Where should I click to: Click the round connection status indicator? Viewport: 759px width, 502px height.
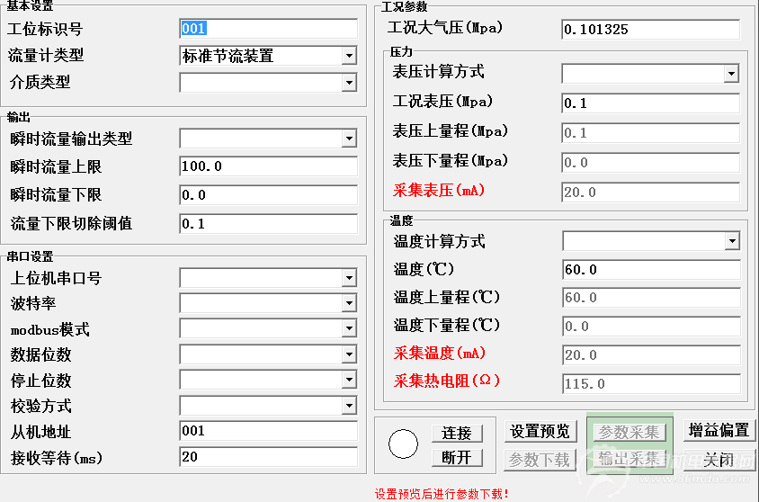click(x=403, y=444)
